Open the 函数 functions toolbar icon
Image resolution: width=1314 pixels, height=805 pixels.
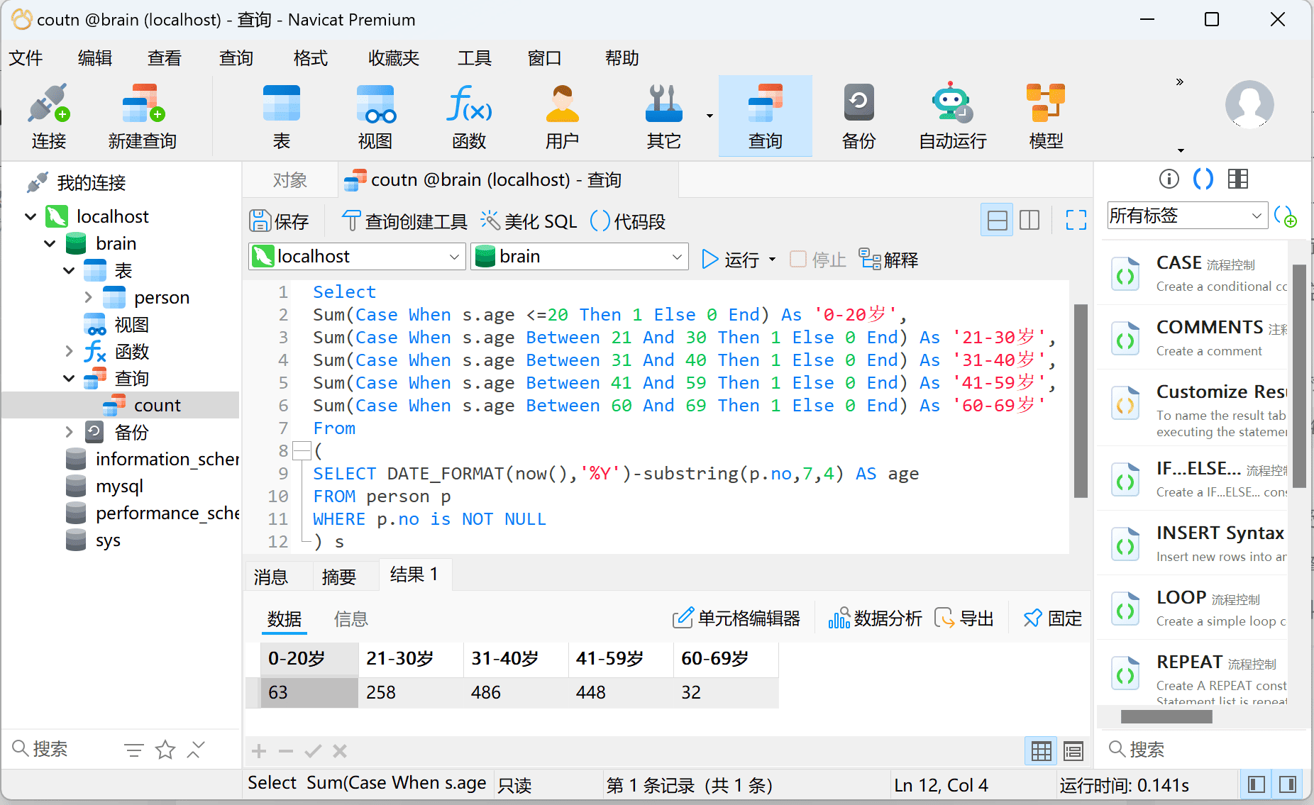coord(469,116)
